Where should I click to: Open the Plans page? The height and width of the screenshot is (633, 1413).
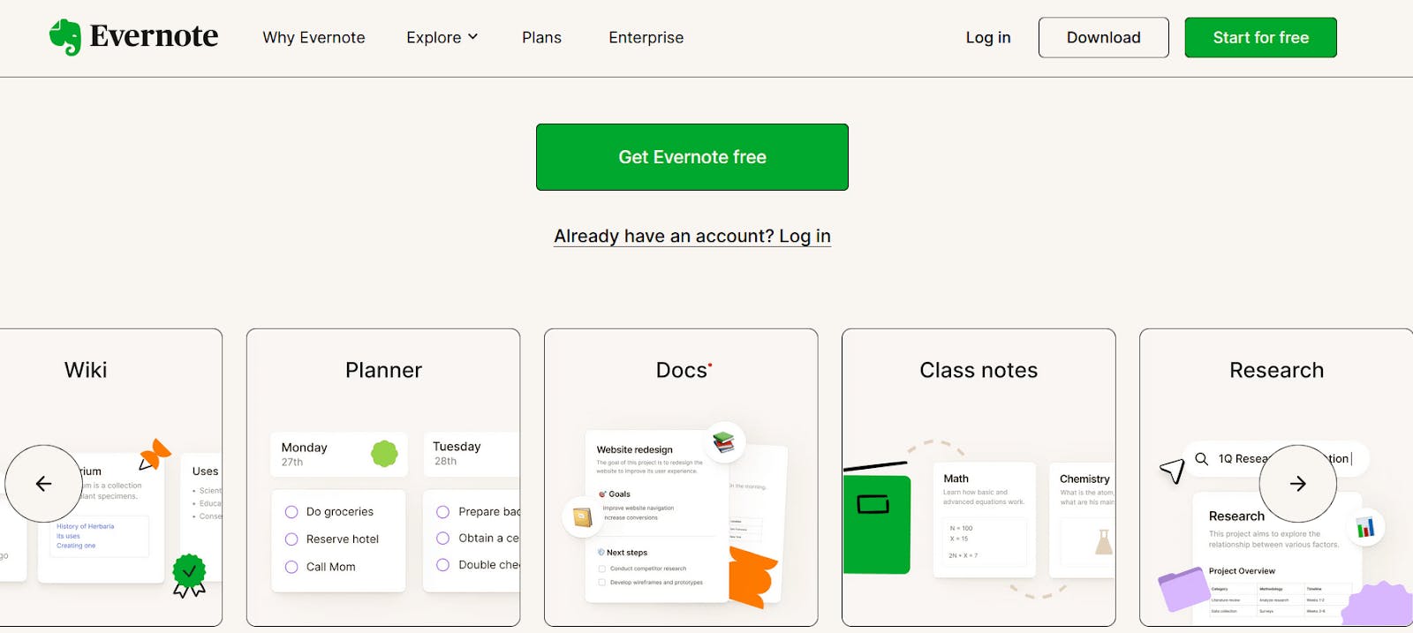pos(541,37)
